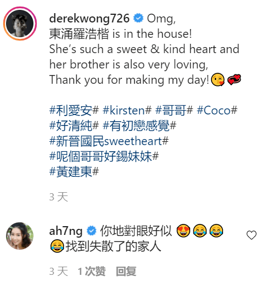
Task: Open the #Coco# hashtag
Action: click(217, 111)
